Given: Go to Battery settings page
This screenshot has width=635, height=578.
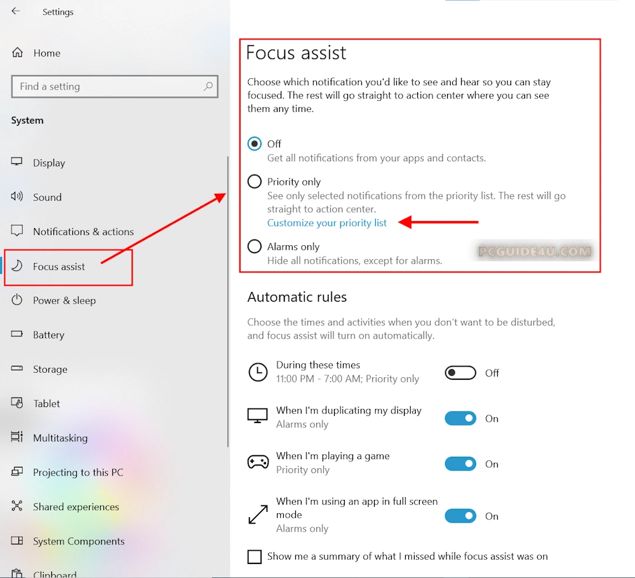Looking at the screenshot, I should click(x=49, y=335).
